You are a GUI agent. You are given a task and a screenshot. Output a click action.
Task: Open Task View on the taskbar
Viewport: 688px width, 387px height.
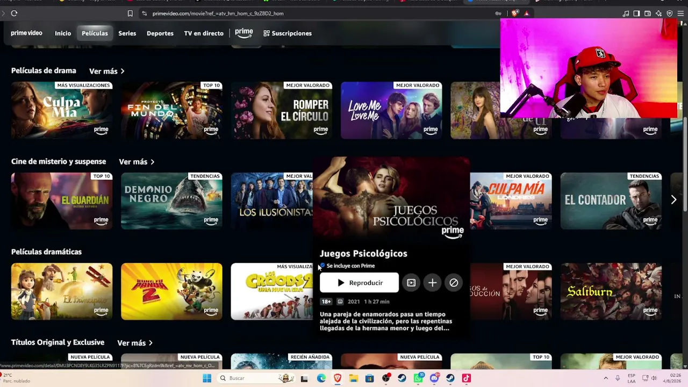[x=304, y=378]
